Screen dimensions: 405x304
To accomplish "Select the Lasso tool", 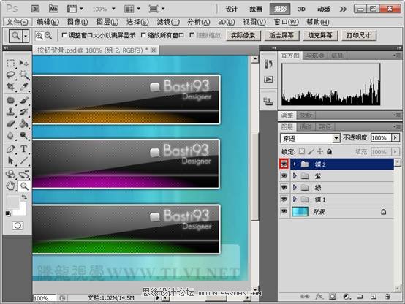I will click(x=10, y=75).
